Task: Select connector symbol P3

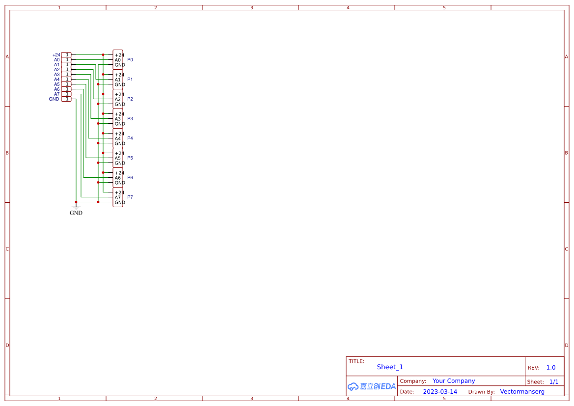Action: click(x=117, y=118)
